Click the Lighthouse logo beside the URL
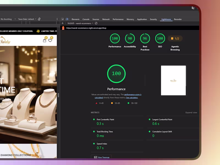This screenshot has width=220, height=165. click(63, 28)
